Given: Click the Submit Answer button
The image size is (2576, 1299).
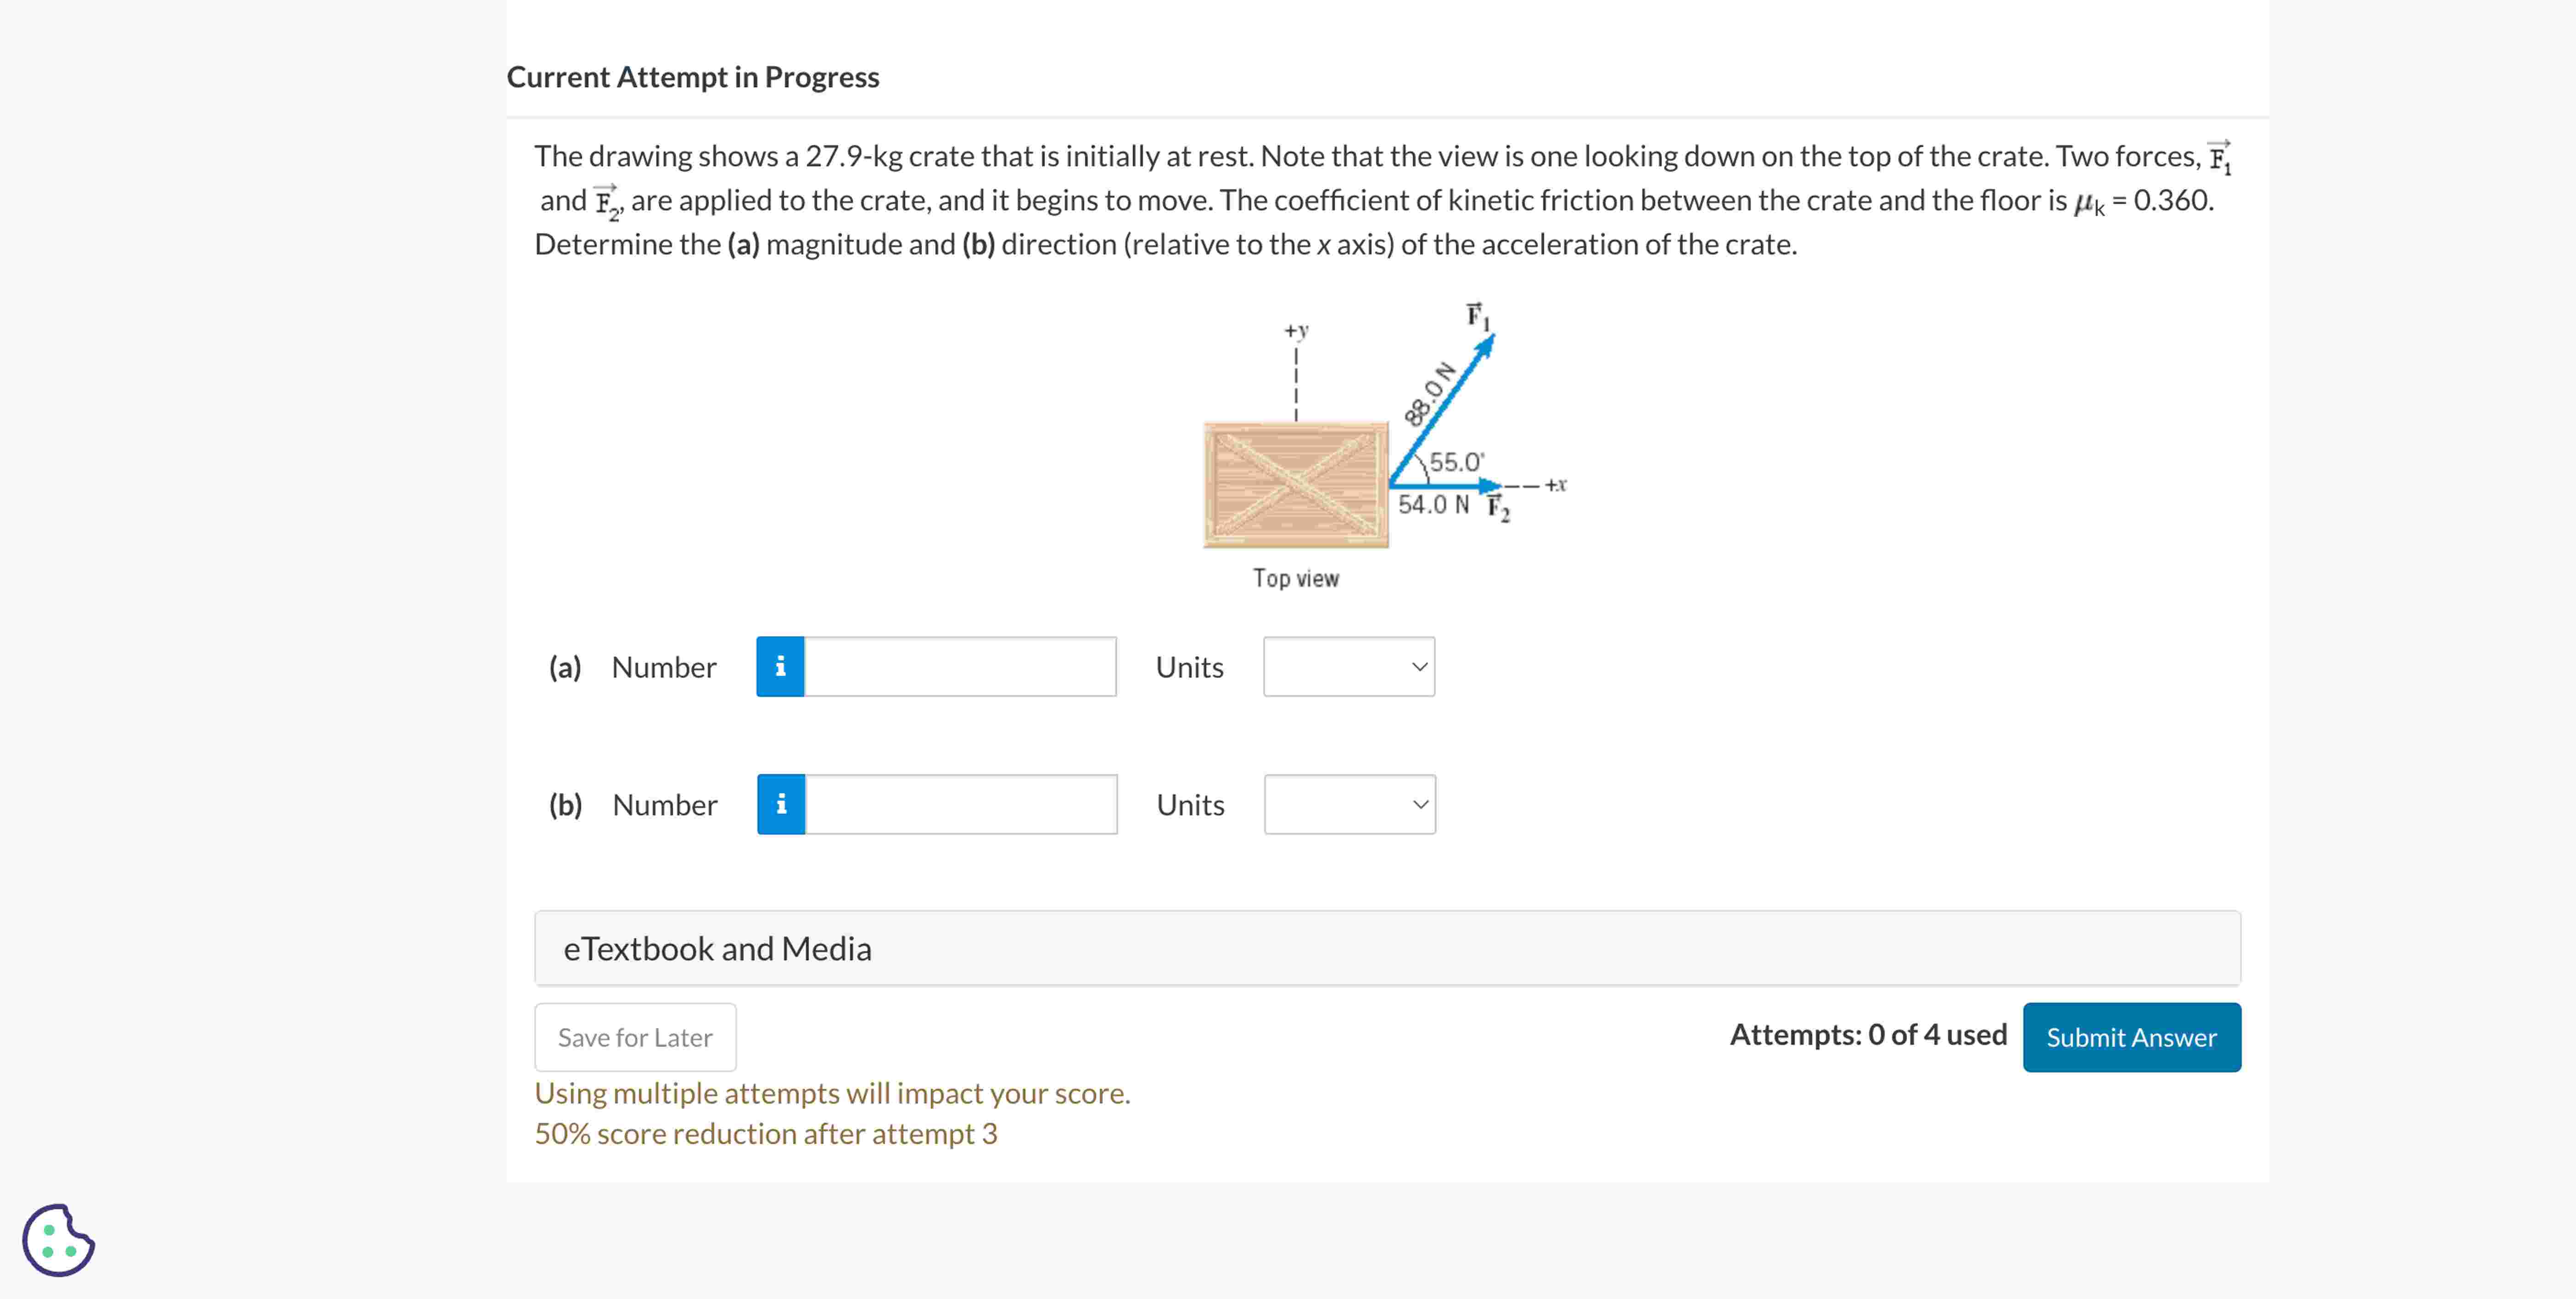Looking at the screenshot, I should pyautogui.click(x=2132, y=1037).
